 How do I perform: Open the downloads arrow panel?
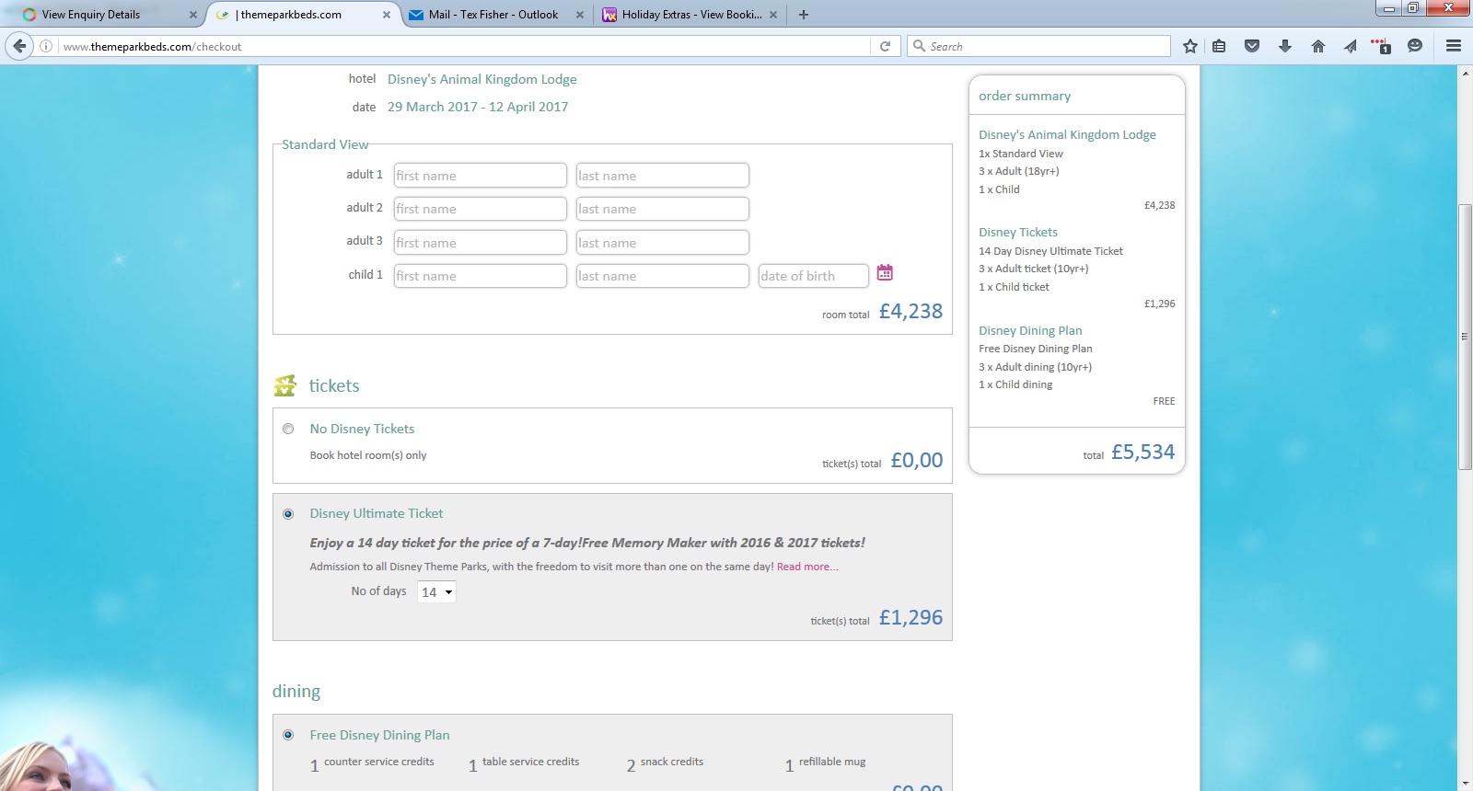[1285, 46]
